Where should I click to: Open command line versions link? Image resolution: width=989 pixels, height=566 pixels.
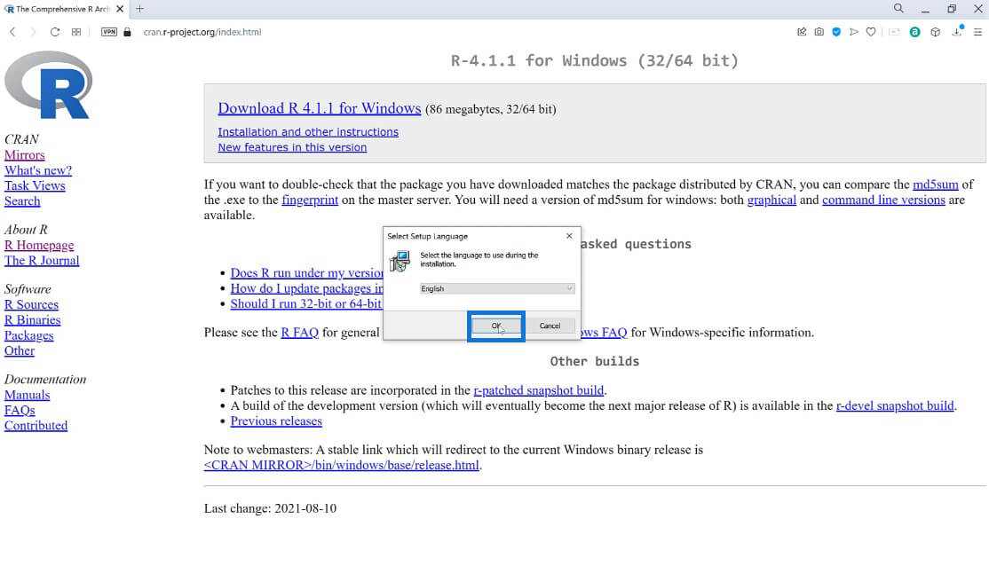(x=883, y=200)
